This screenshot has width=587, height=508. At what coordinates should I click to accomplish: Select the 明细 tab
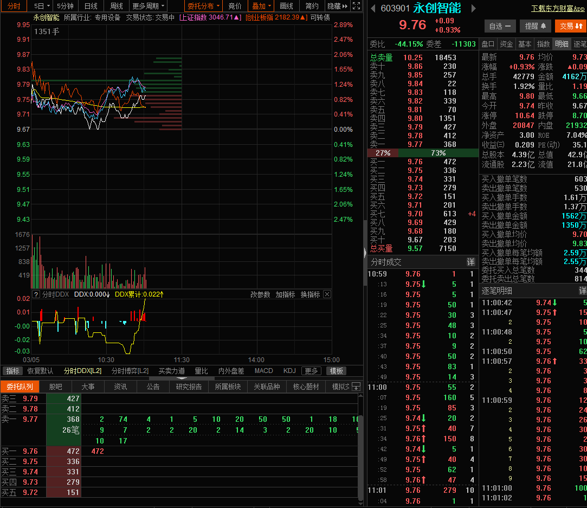(x=562, y=44)
